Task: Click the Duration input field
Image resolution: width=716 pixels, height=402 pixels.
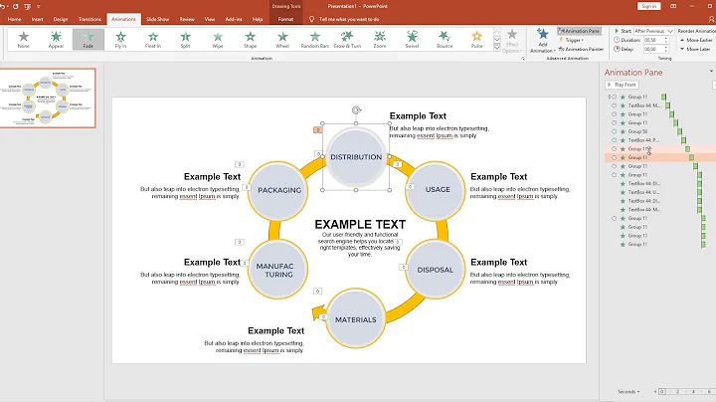Action: tap(653, 40)
